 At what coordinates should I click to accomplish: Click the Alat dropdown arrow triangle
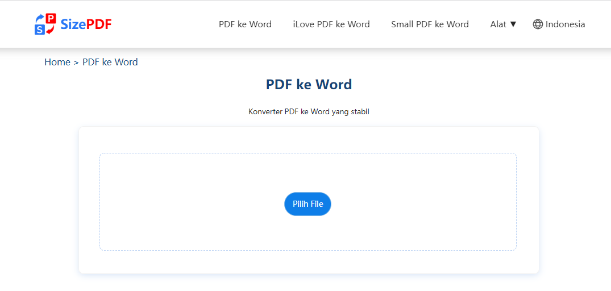click(513, 24)
